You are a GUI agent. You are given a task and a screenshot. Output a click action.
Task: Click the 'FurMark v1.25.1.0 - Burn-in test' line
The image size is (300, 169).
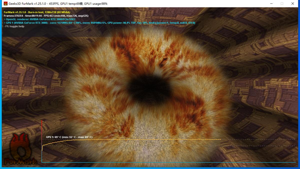(37, 12)
